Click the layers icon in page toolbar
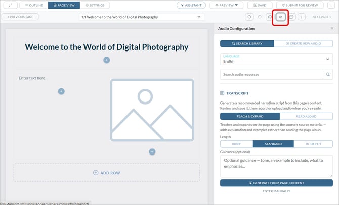The image size is (339, 205). pos(270,17)
